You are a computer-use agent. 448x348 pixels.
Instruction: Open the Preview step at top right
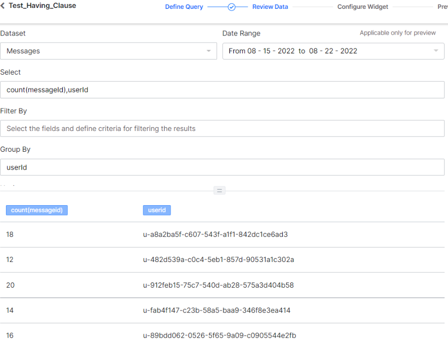tap(444, 6)
